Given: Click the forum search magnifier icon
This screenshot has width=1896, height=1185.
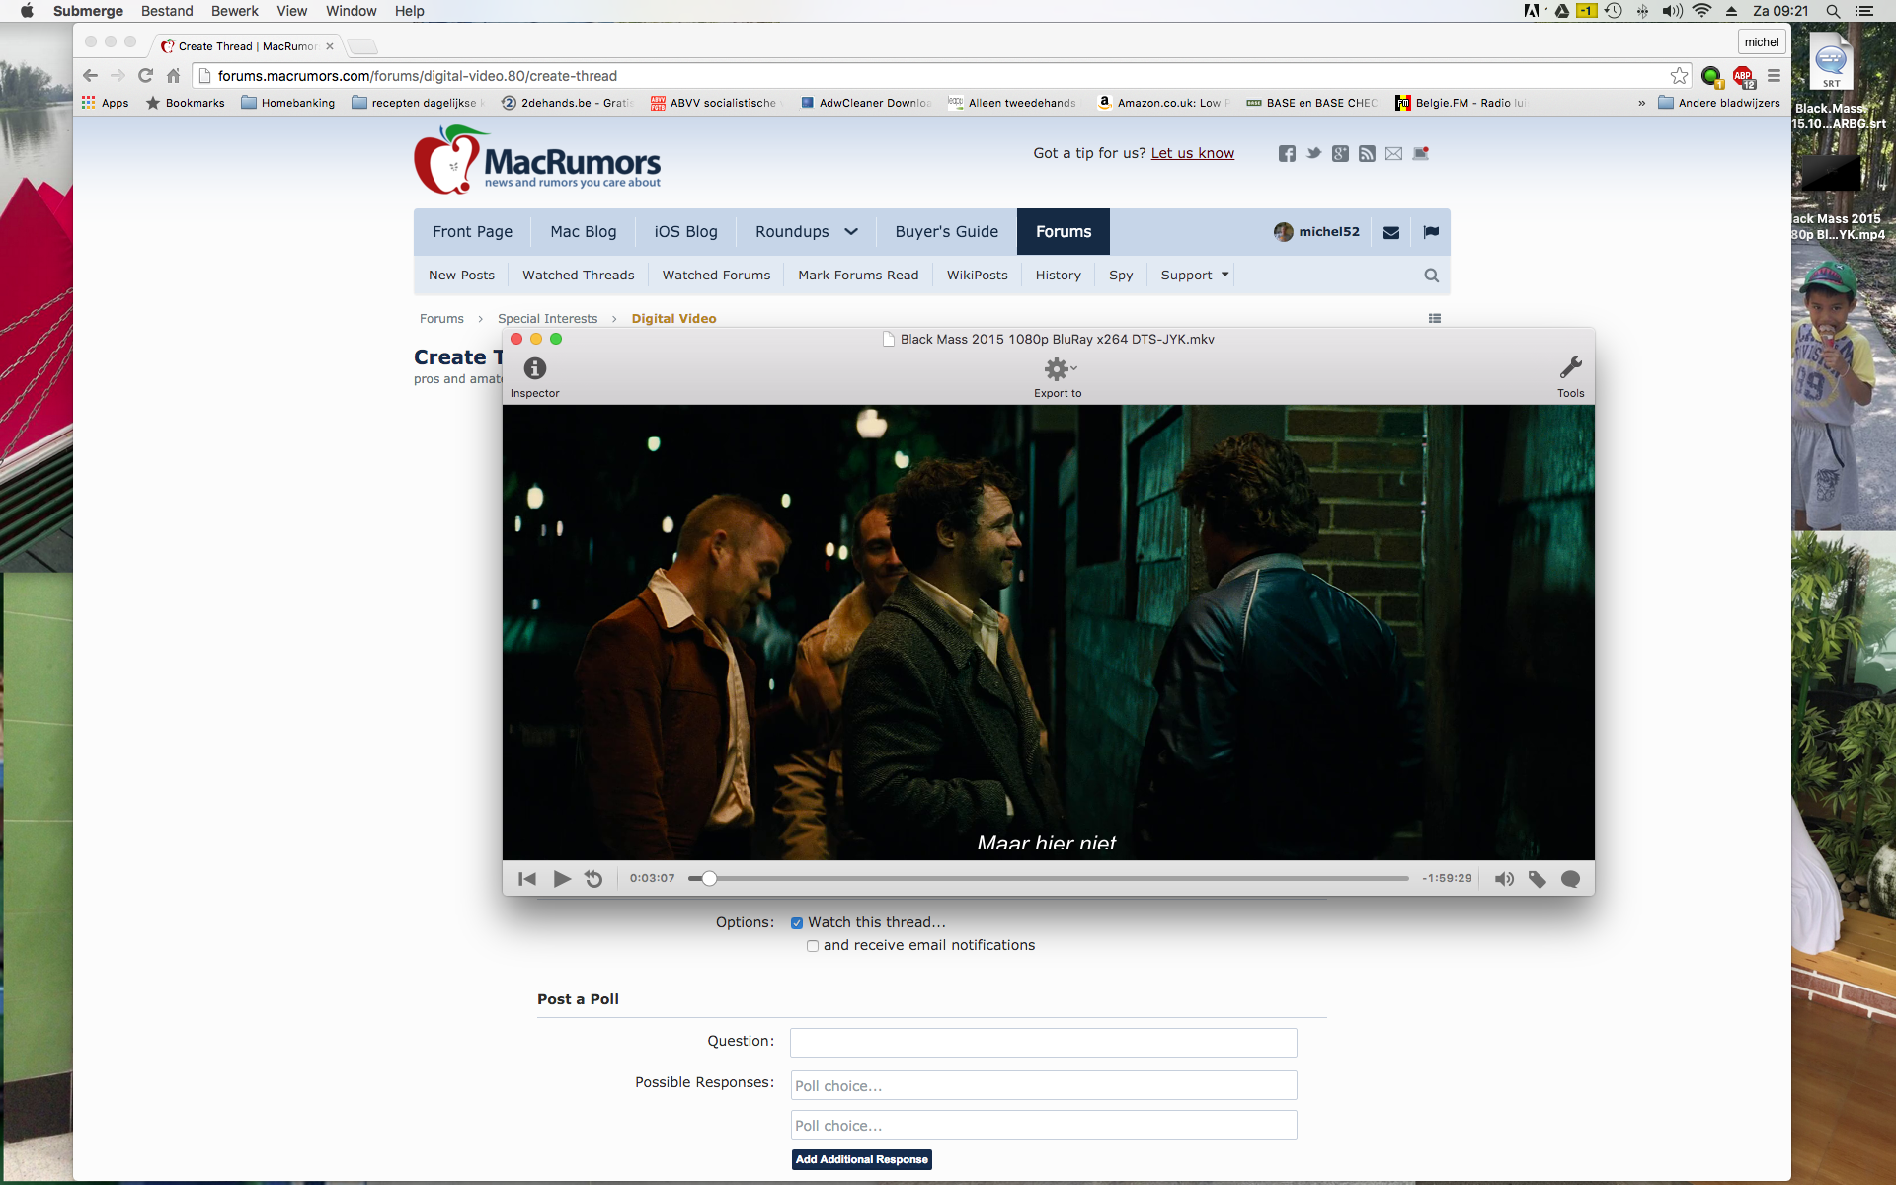Looking at the screenshot, I should 1431,276.
